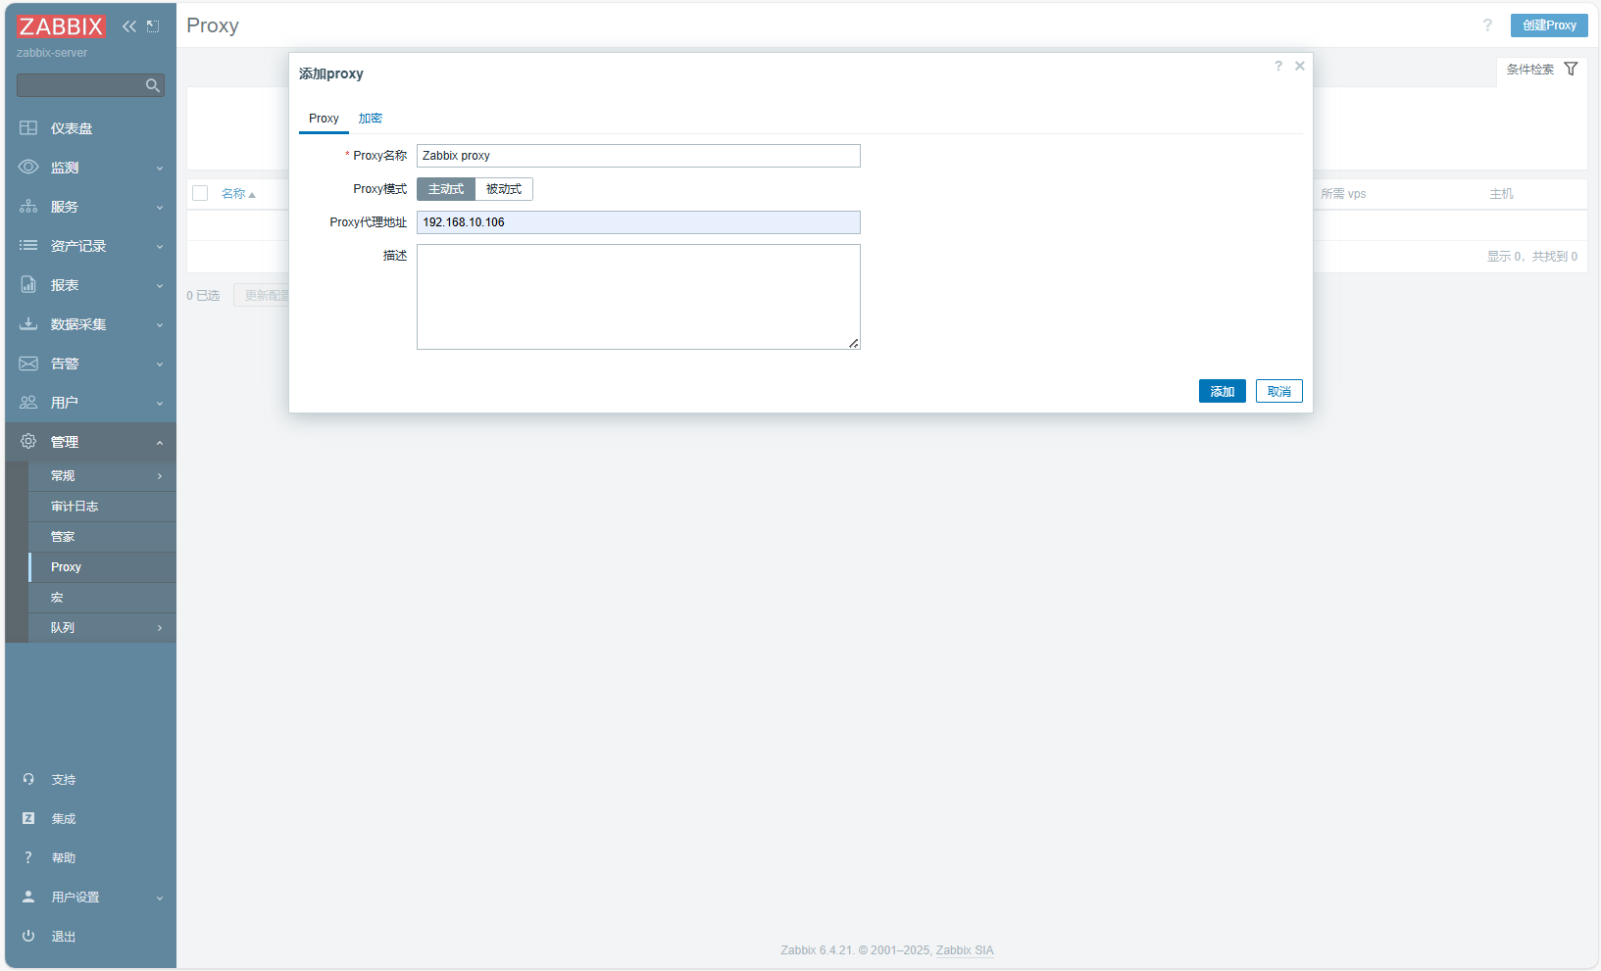
Task: Click into the 描述 textarea
Action: coord(638,297)
